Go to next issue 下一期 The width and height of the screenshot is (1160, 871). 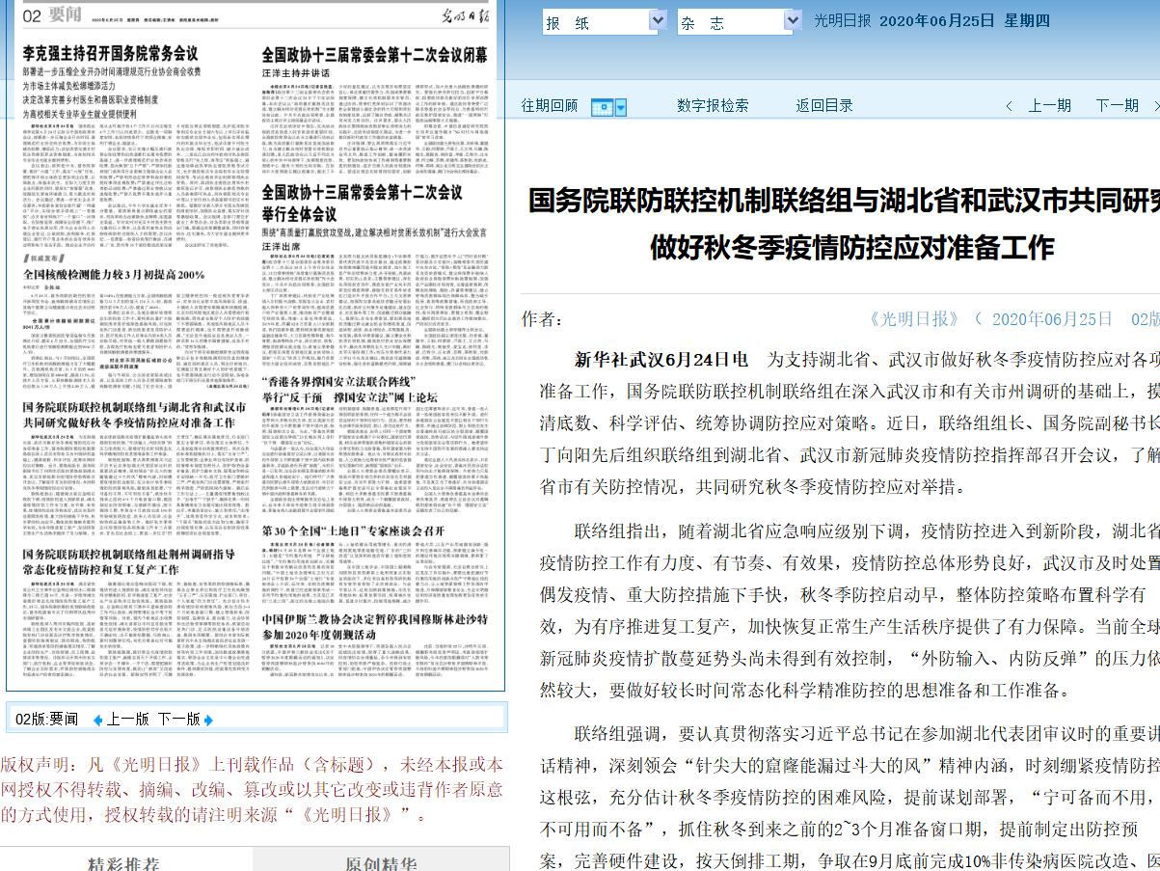click(1117, 106)
